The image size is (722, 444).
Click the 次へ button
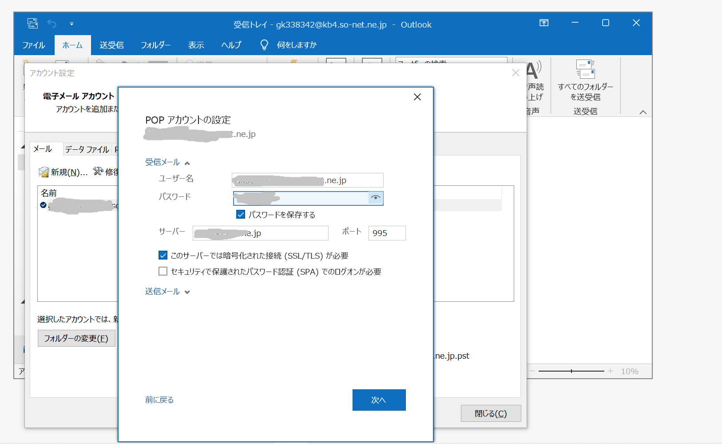coord(379,400)
